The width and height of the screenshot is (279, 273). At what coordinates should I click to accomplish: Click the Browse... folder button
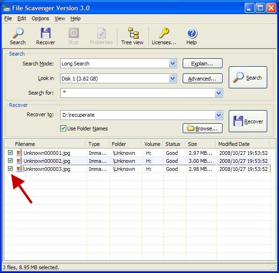click(202, 128)
